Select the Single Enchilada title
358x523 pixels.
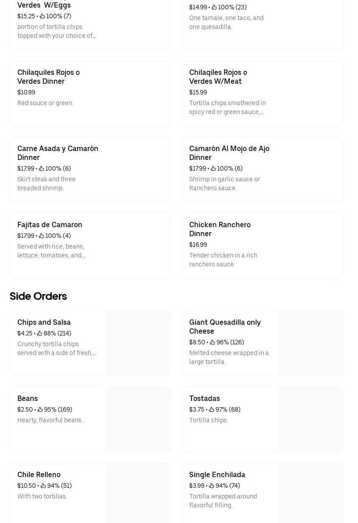point(217,474)
